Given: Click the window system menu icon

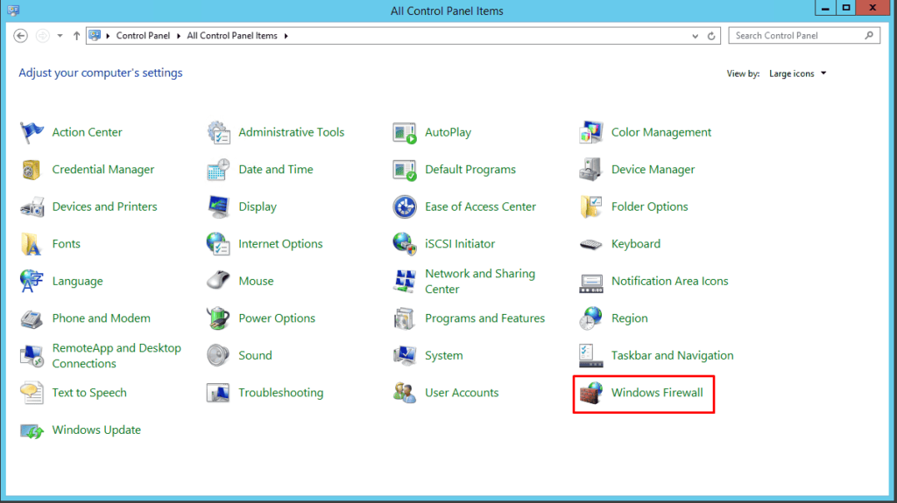Looking at the screenshot, I should point(13,10).
